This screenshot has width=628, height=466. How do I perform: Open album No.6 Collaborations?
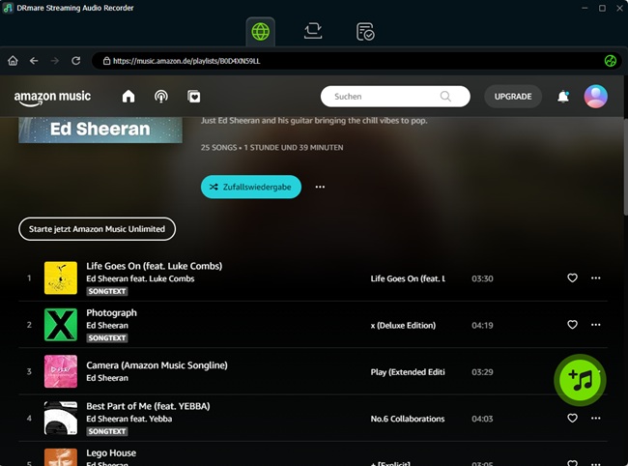[x=408, y=419]
